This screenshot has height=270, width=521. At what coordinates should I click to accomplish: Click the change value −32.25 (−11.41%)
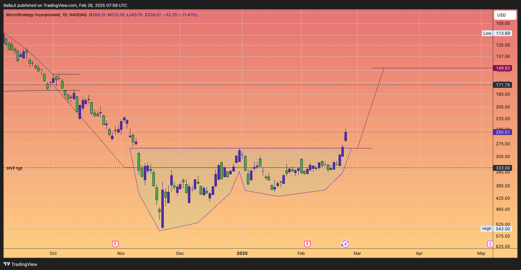(180, 15)
